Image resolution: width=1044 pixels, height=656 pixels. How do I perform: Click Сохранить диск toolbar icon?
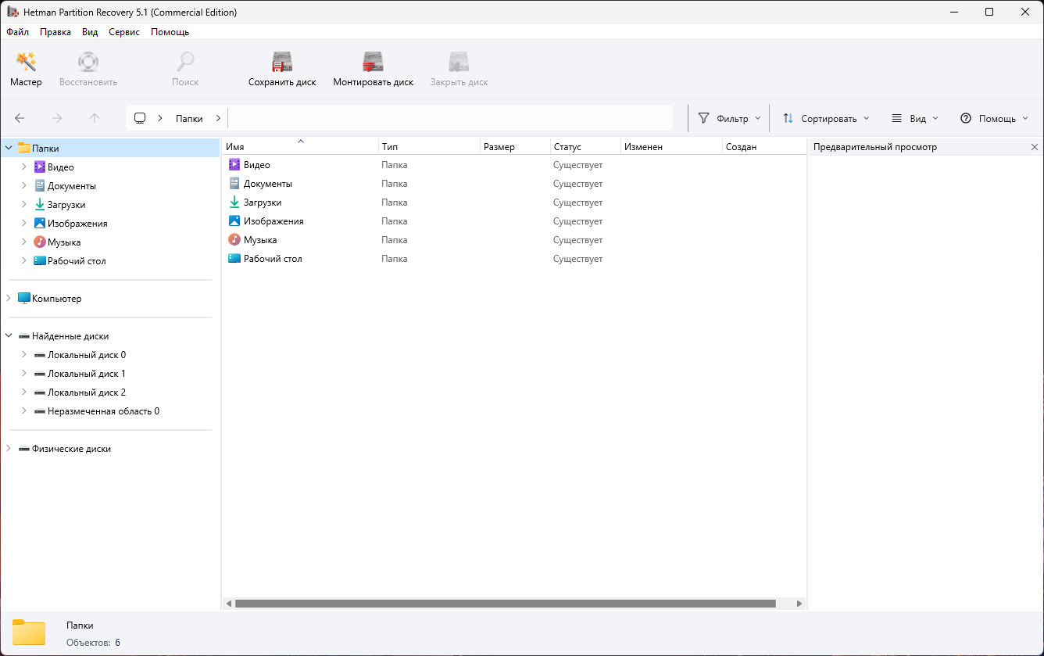pyautogui.click(x=282, y=62)
